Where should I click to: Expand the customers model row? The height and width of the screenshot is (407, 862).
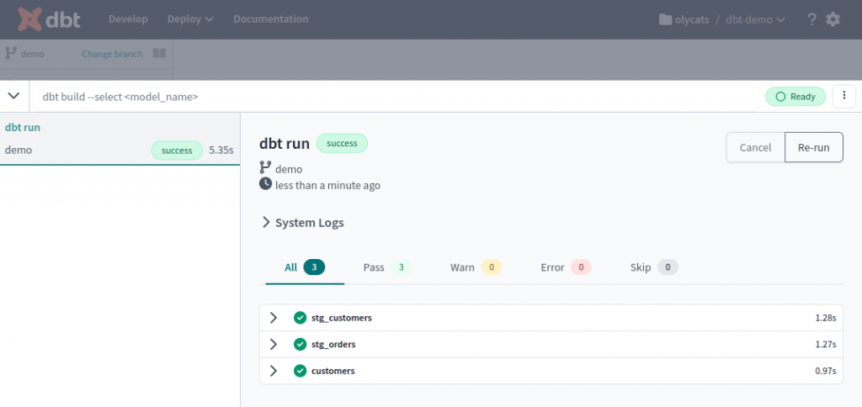[x=274, y=371]
